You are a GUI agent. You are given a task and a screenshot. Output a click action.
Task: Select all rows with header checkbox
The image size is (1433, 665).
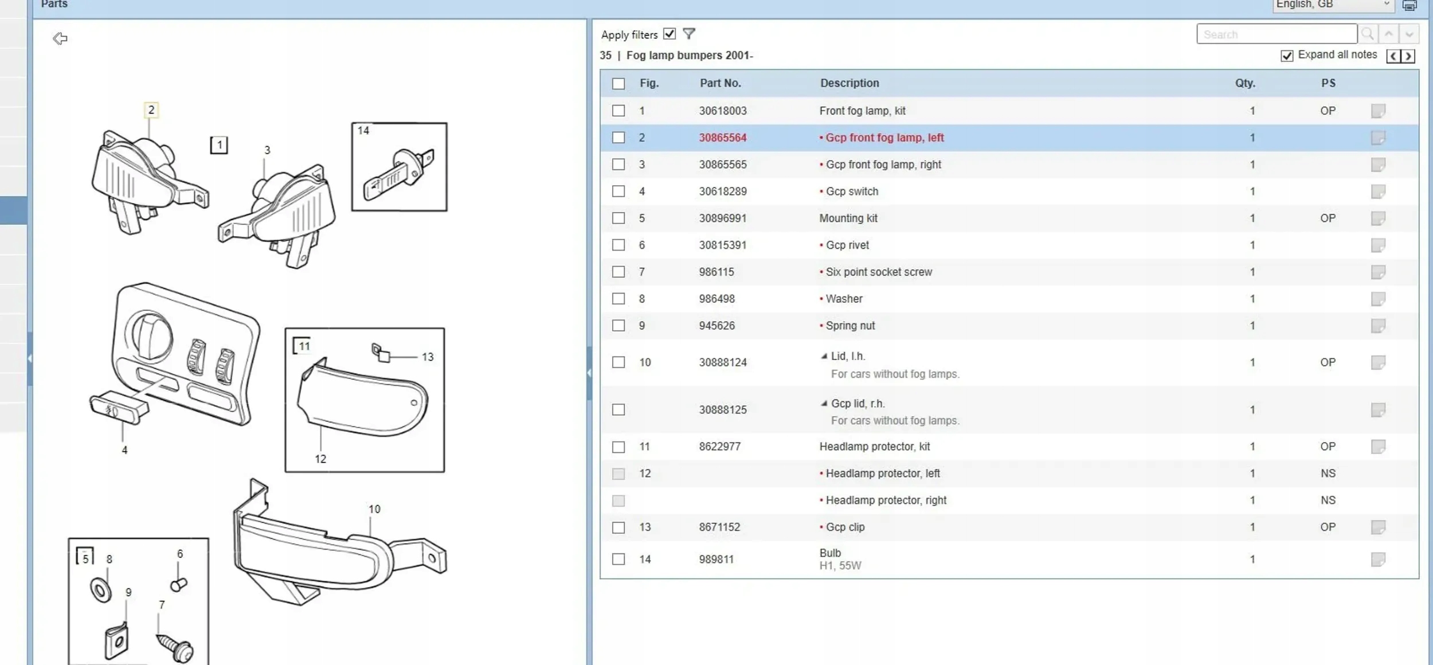pyautogui.click(x=618, y=84)
